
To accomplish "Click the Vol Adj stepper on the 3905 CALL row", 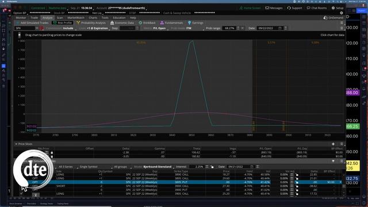I will click(x=292, y=194).
